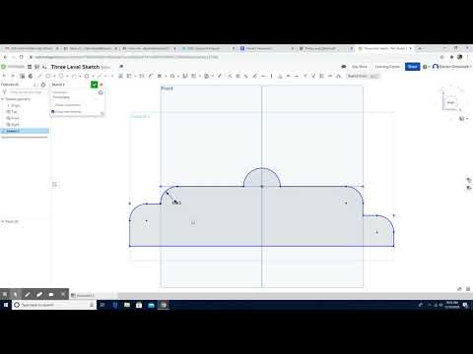Image resolution: width=473 pixels, height=354 pixels.
Task: Open the Circle tool dropdown arrow
Action: click(x=67, y=76)
